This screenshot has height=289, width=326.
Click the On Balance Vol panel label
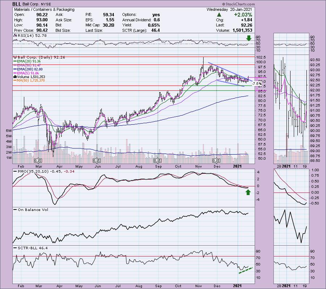point(31,210)
